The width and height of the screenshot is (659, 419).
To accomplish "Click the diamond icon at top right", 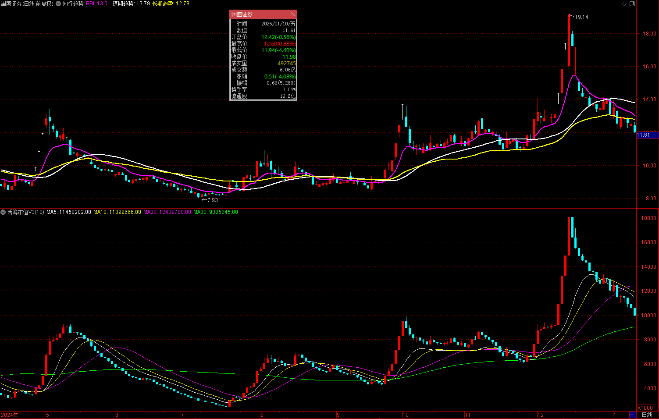I will click(x=624, y=4).
